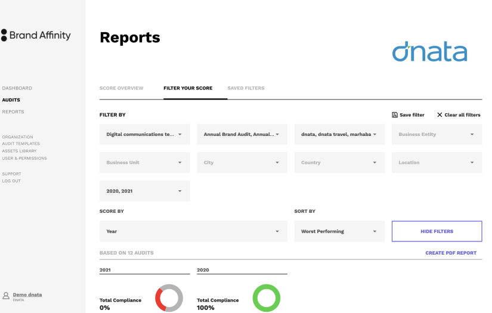This screenshot has height=313, width=492.
Task: Click the user profile icon beside Demo dnata
Action: point(6,296)
